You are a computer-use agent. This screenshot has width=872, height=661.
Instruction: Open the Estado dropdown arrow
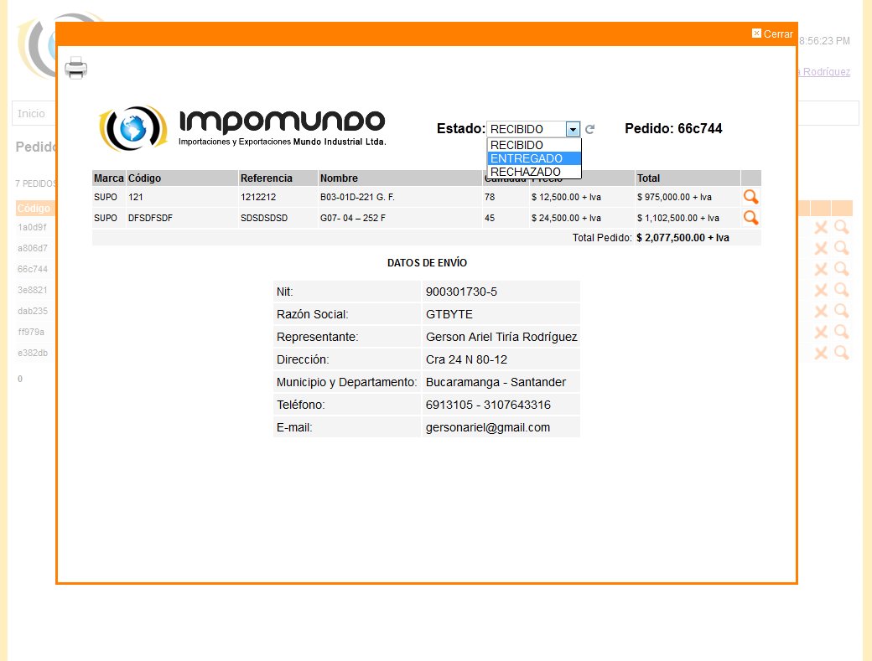click(574, 129)
